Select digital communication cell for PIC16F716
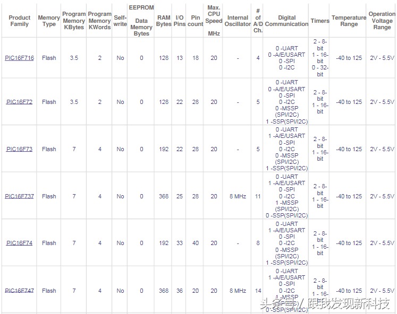 click(286, 58)
